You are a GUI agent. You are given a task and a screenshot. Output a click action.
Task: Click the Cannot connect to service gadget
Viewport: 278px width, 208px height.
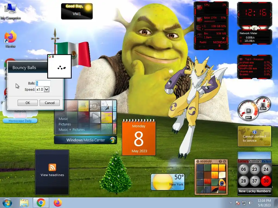(254, 136)
